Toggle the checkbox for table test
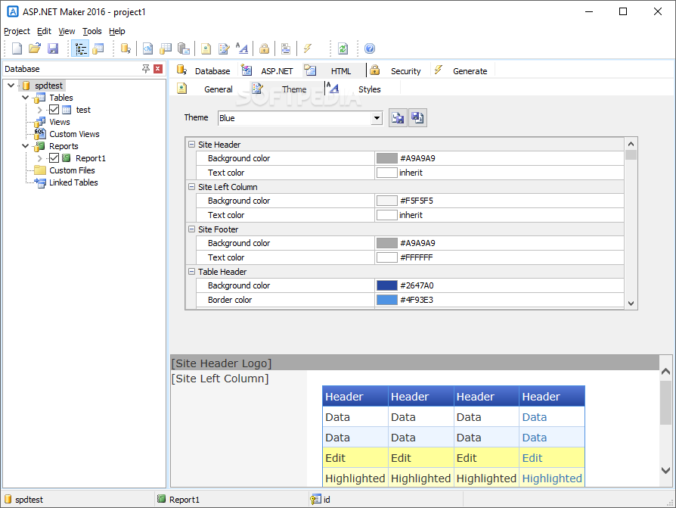 [54, 110]
